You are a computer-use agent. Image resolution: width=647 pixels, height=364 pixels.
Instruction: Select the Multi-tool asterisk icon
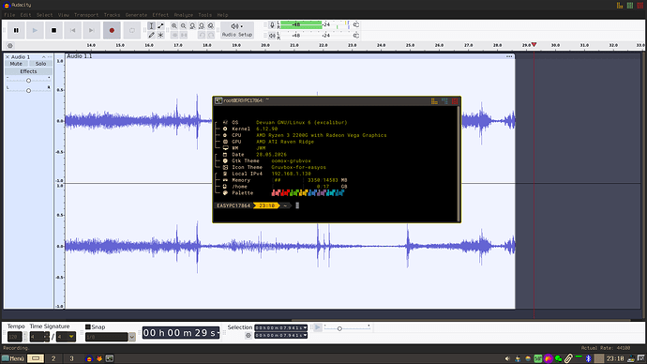[x=160, y=35]
